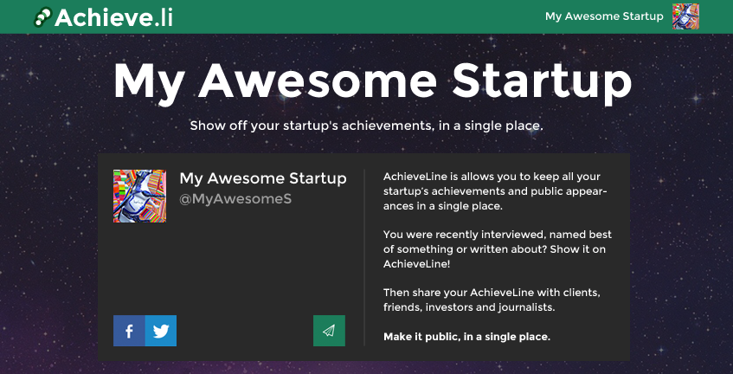Click the large My Awesome Startup heading
The height and width of the screenshot is (374, 733).
[372, 81]
